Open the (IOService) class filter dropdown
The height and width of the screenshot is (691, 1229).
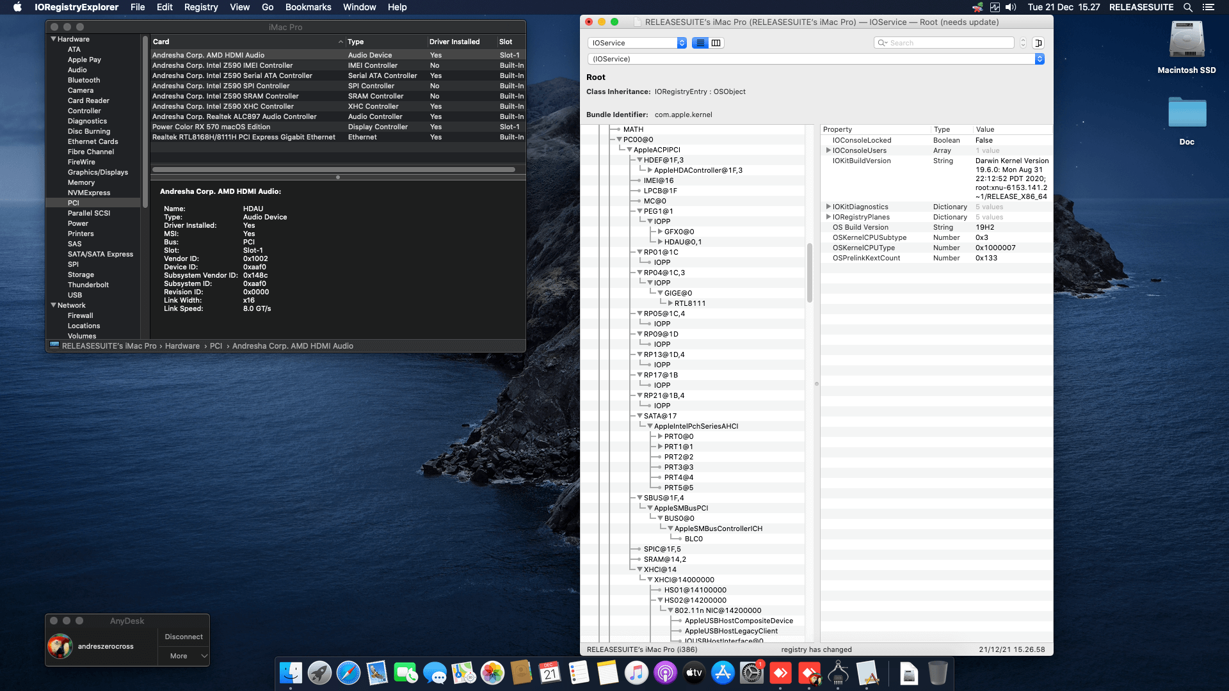click(x=815, y=59)
